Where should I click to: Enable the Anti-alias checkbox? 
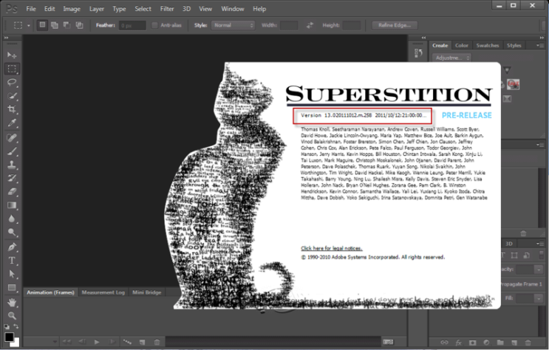pos(154,25)
